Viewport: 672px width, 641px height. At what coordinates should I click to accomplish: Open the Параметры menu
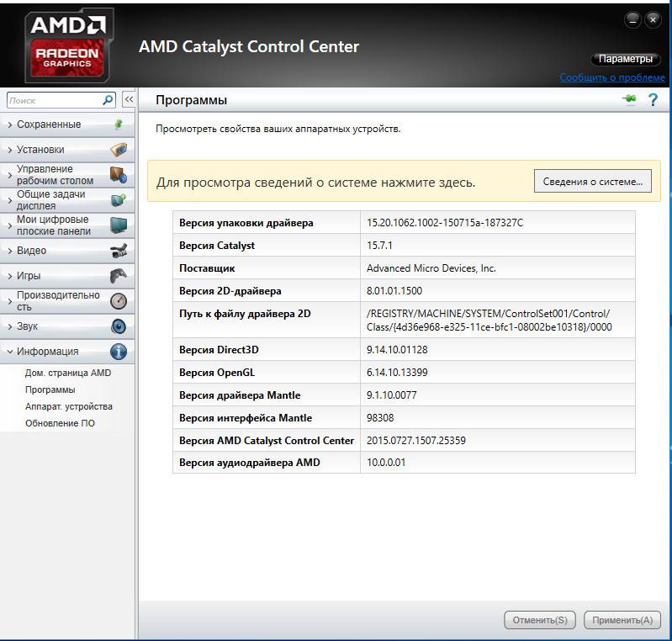[x=625, y=59]
